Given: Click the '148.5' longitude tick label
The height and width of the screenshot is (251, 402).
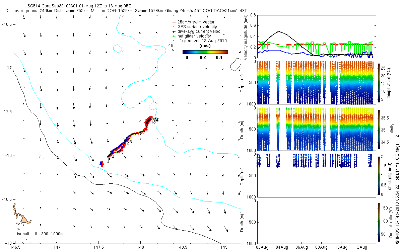Looking at the screenshot, I should pyautogui.click(x=182, y=247).
